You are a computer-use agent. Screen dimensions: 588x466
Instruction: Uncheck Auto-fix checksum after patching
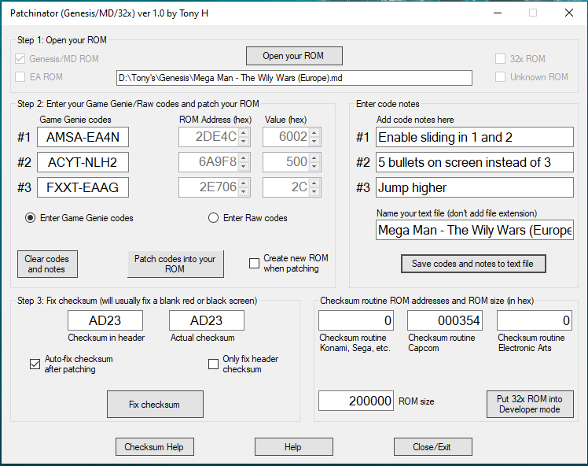tap(35, 364)
